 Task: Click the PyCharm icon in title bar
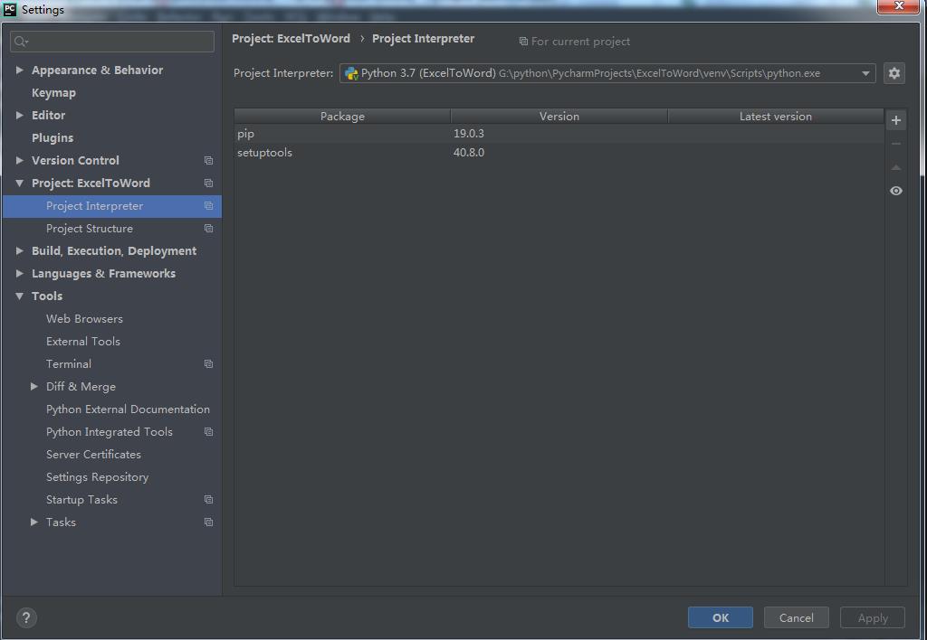(10, 9)
